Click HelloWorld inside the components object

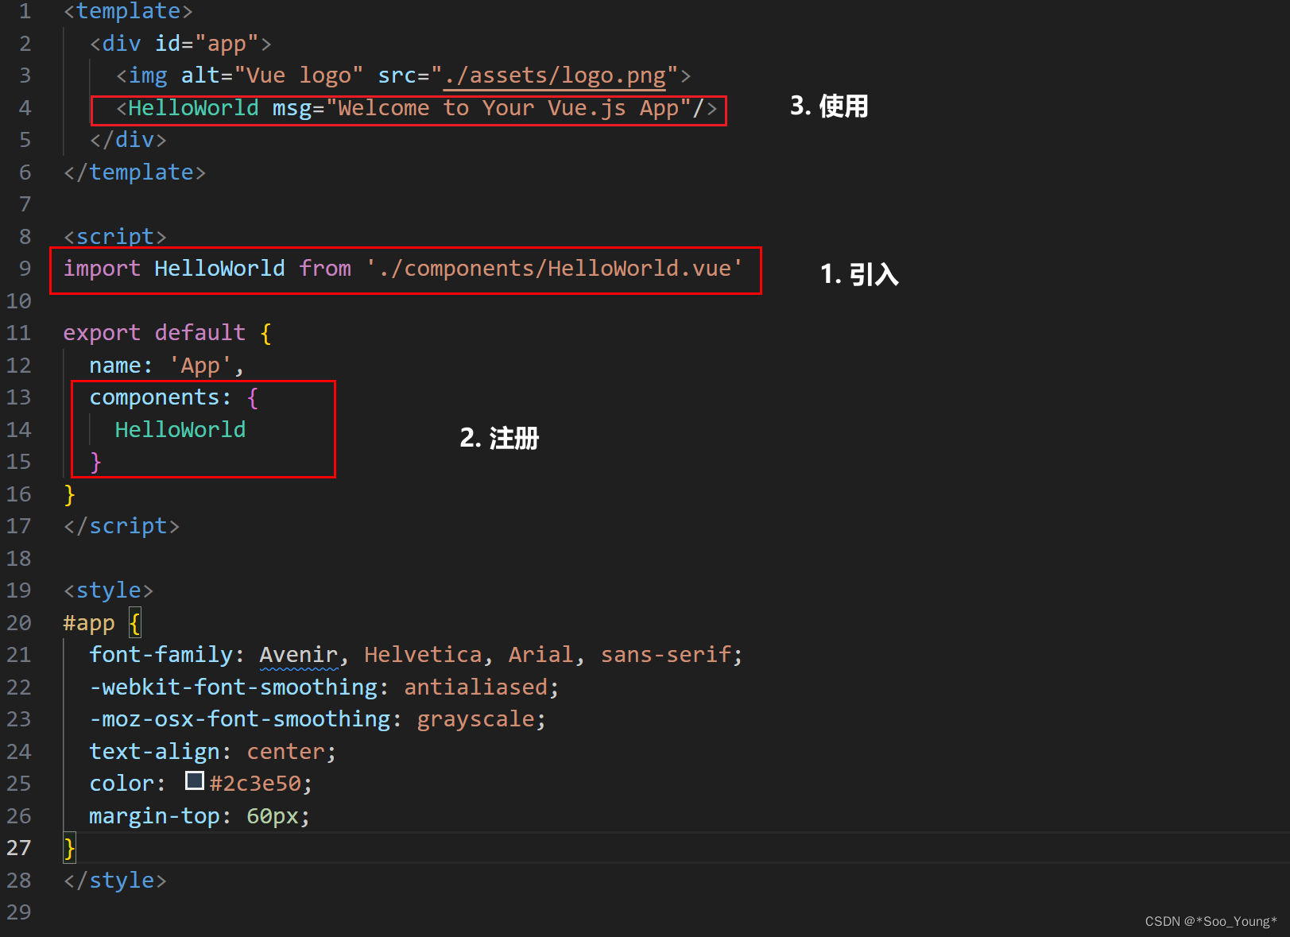click(180, 430)
